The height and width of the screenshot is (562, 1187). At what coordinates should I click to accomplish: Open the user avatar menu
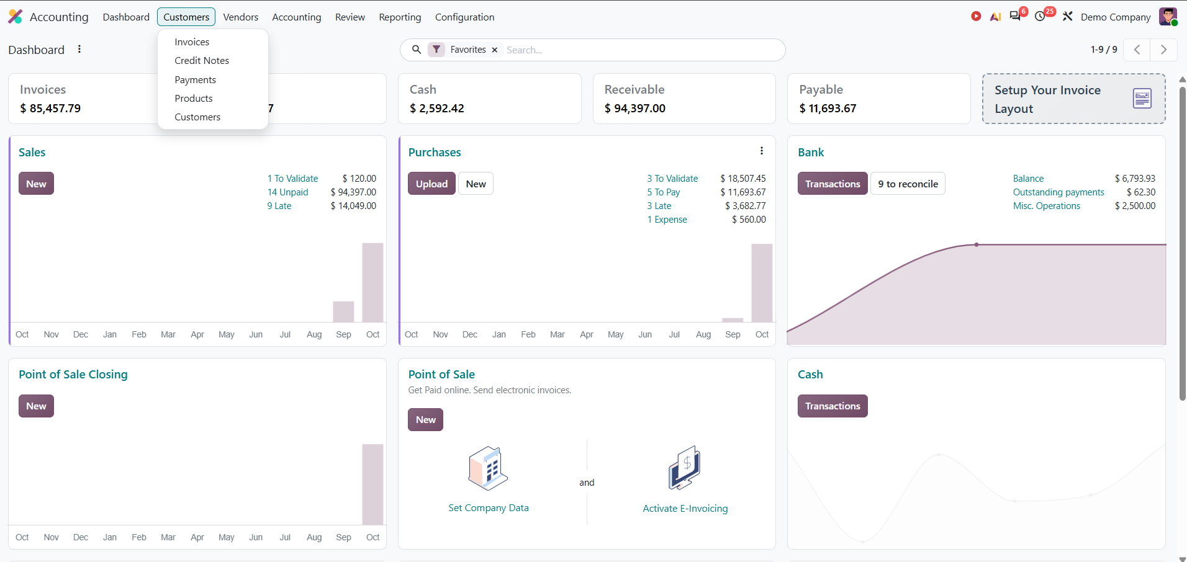1168,17
